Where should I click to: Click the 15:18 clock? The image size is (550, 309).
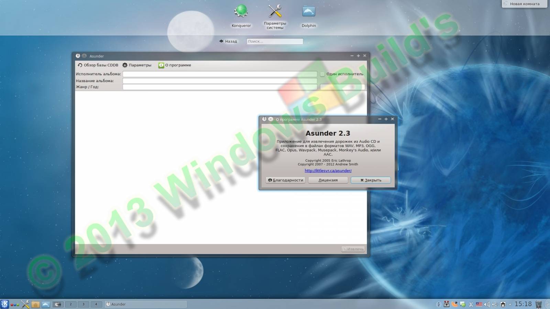click(523, 304)
